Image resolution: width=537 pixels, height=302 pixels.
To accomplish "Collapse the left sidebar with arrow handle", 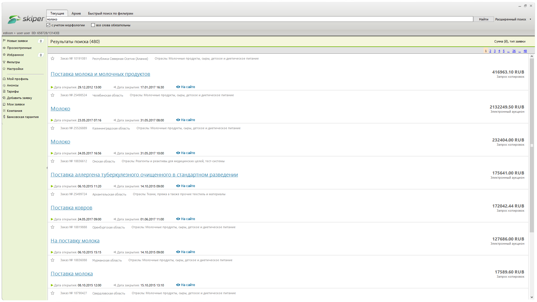I will pyautogui.click(x=47, y=168).
